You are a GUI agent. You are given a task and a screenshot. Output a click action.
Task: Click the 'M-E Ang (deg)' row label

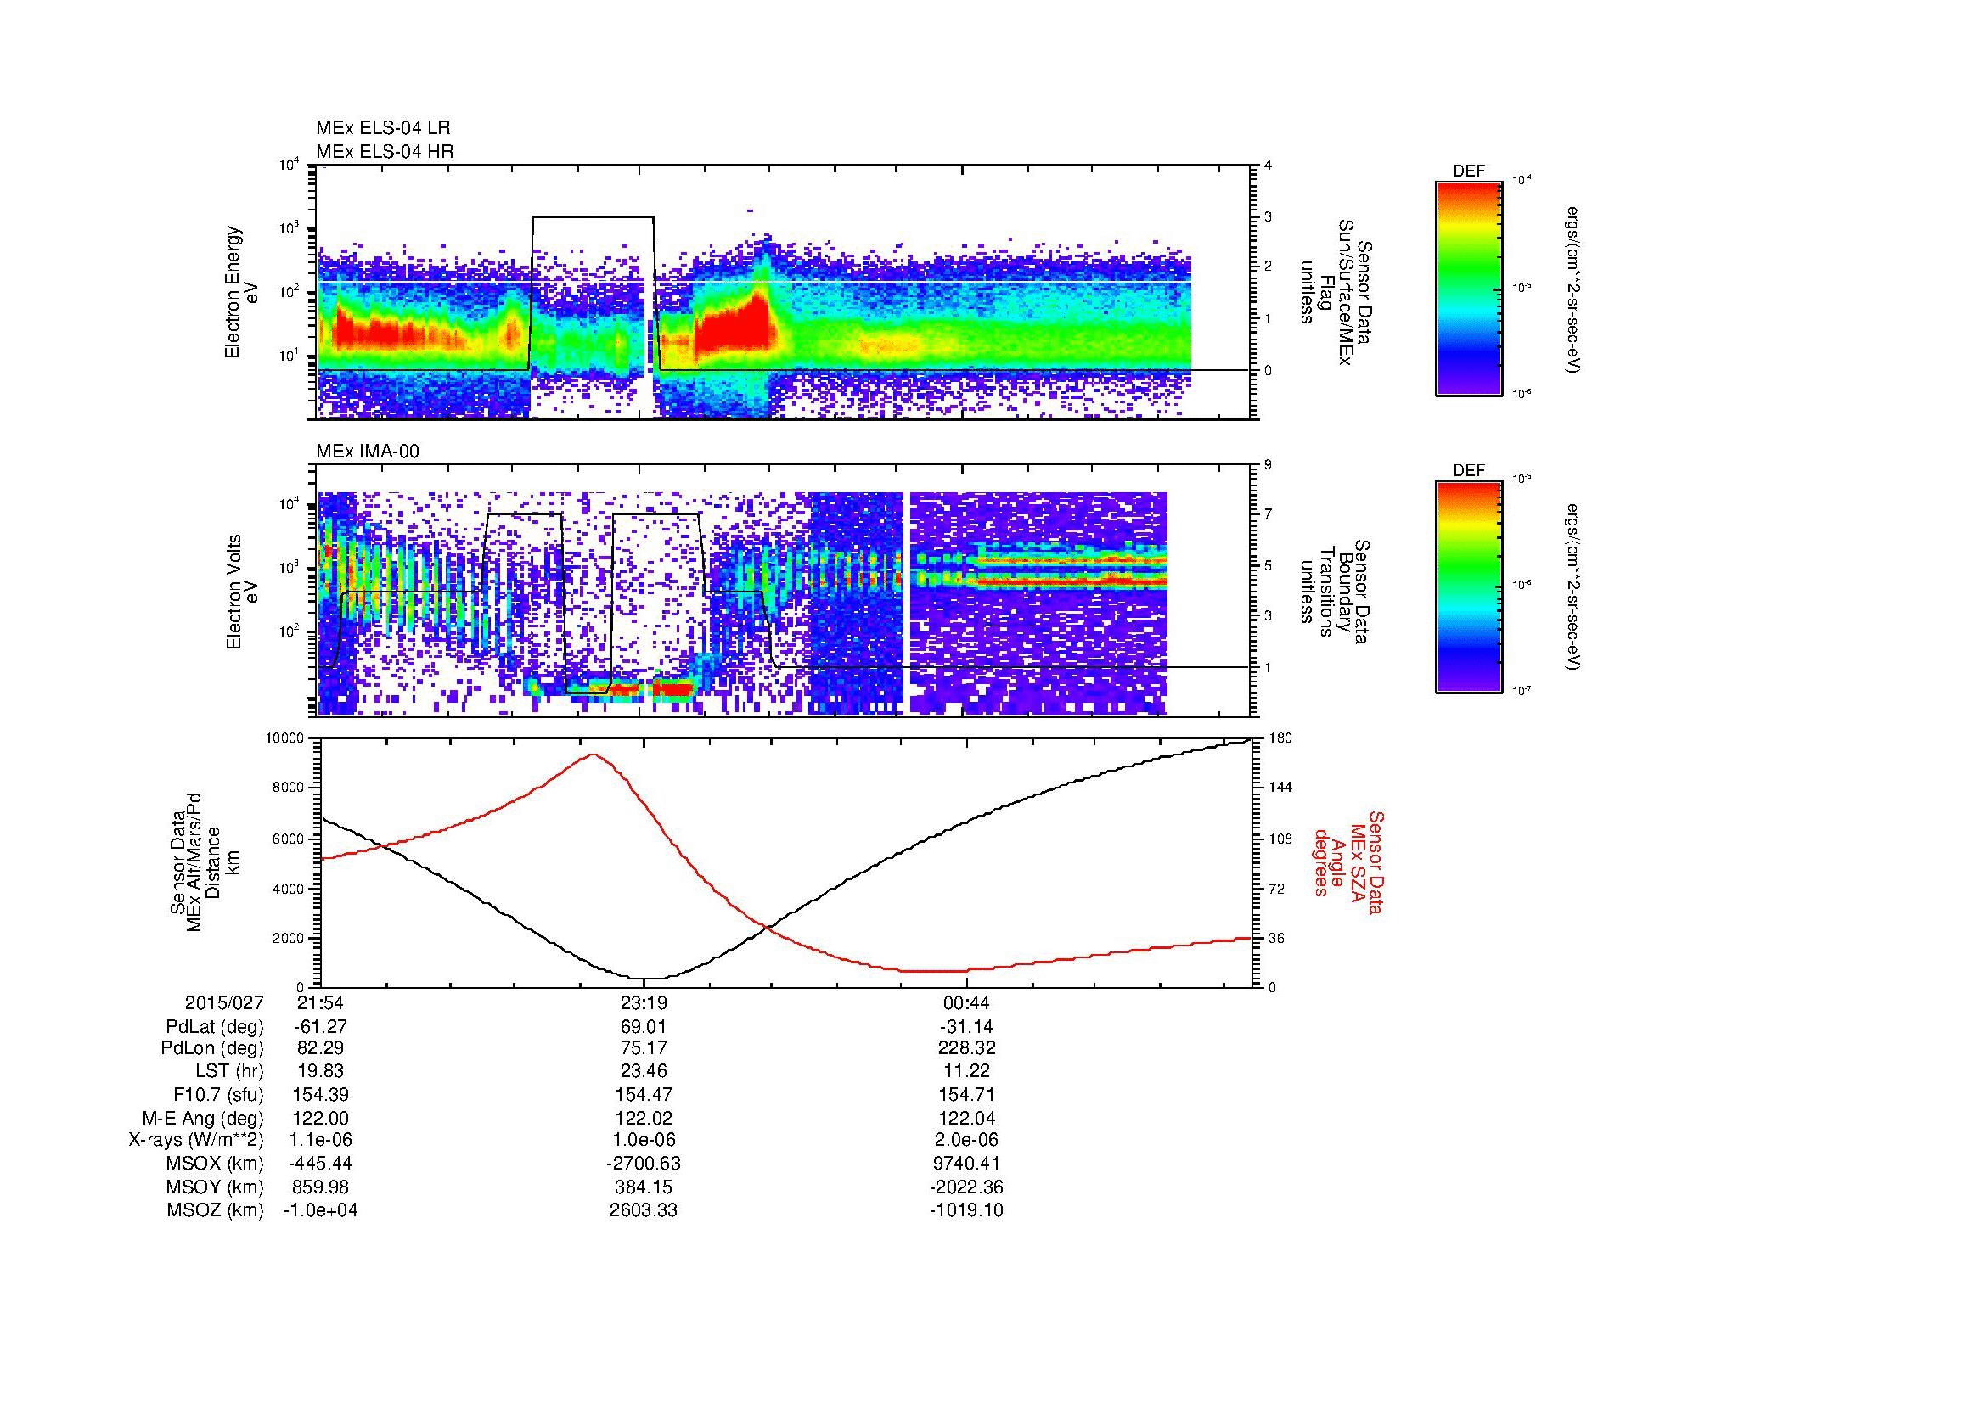click(x=202, y=1118)
